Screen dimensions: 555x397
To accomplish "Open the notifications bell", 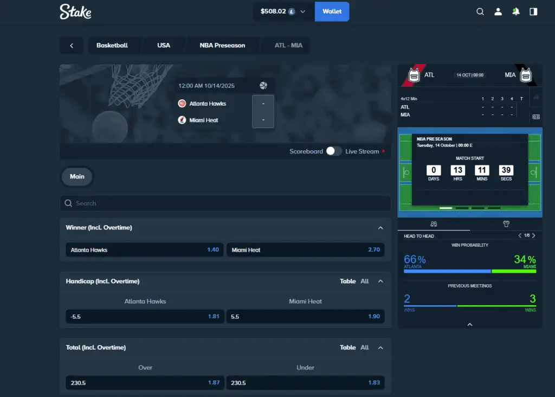I will point(515,11).
